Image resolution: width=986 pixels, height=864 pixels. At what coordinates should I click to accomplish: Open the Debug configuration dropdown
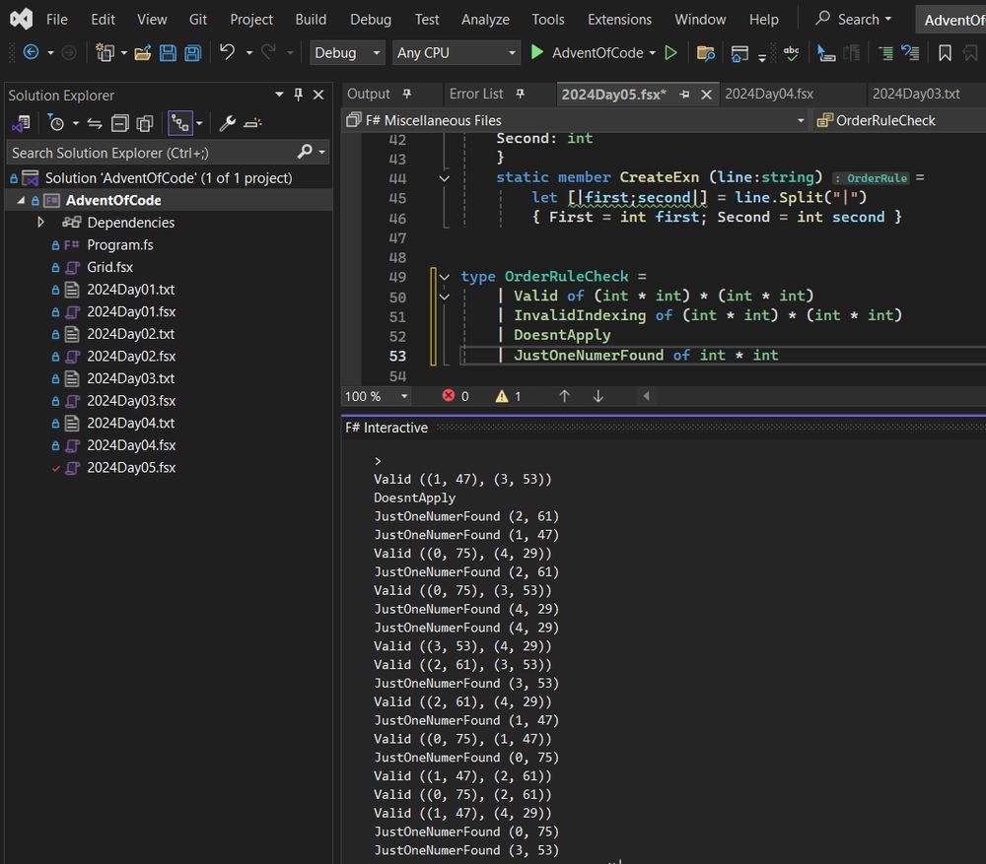346,53
